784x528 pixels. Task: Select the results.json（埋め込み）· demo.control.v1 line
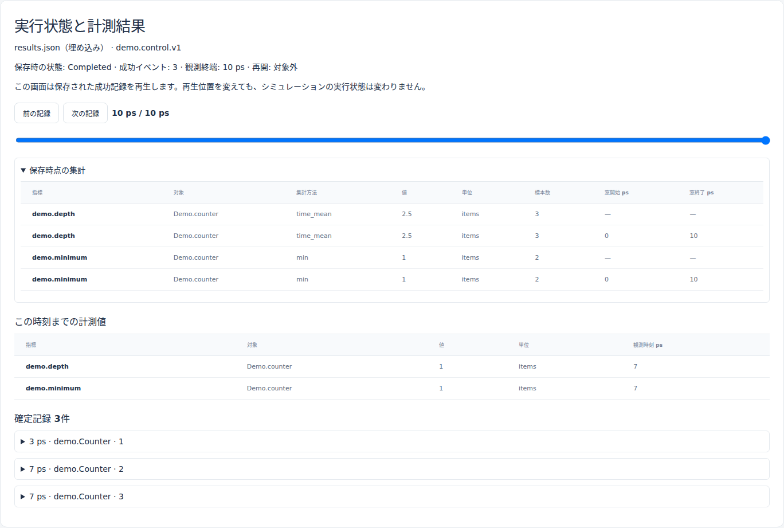click(97, 48)
